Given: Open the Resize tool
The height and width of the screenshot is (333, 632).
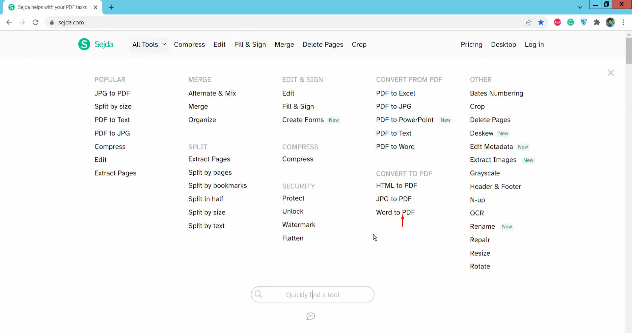Looking at the screenshot, I should [x=480, y=253].
